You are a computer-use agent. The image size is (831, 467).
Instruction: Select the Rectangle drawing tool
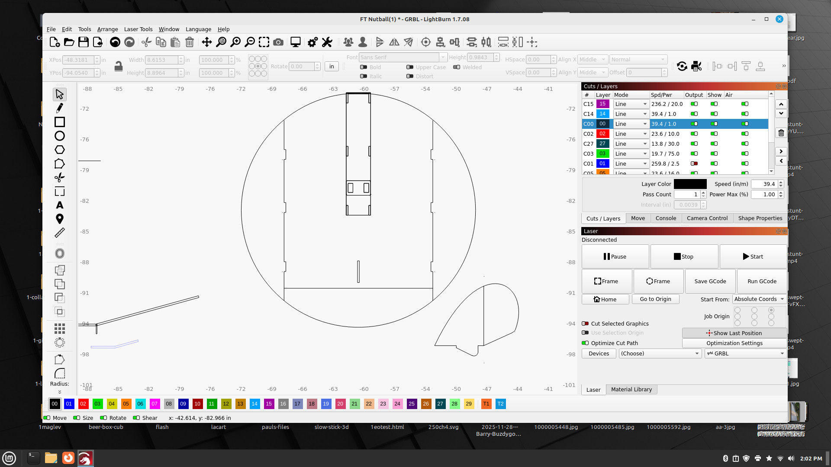pyautogui.click(x=60, y=122)
